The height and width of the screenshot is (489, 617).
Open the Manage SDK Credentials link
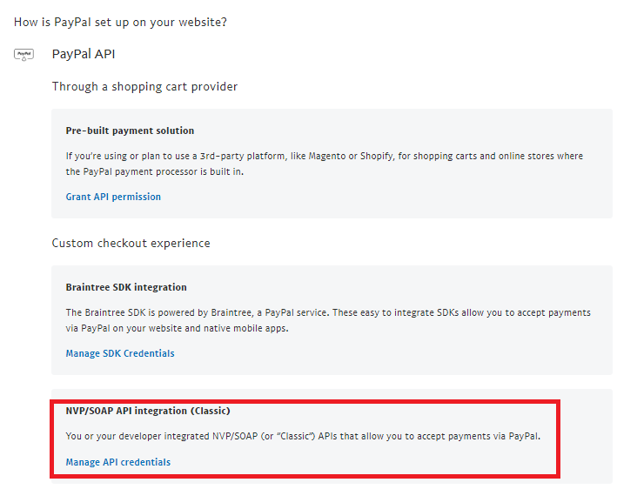120,353
